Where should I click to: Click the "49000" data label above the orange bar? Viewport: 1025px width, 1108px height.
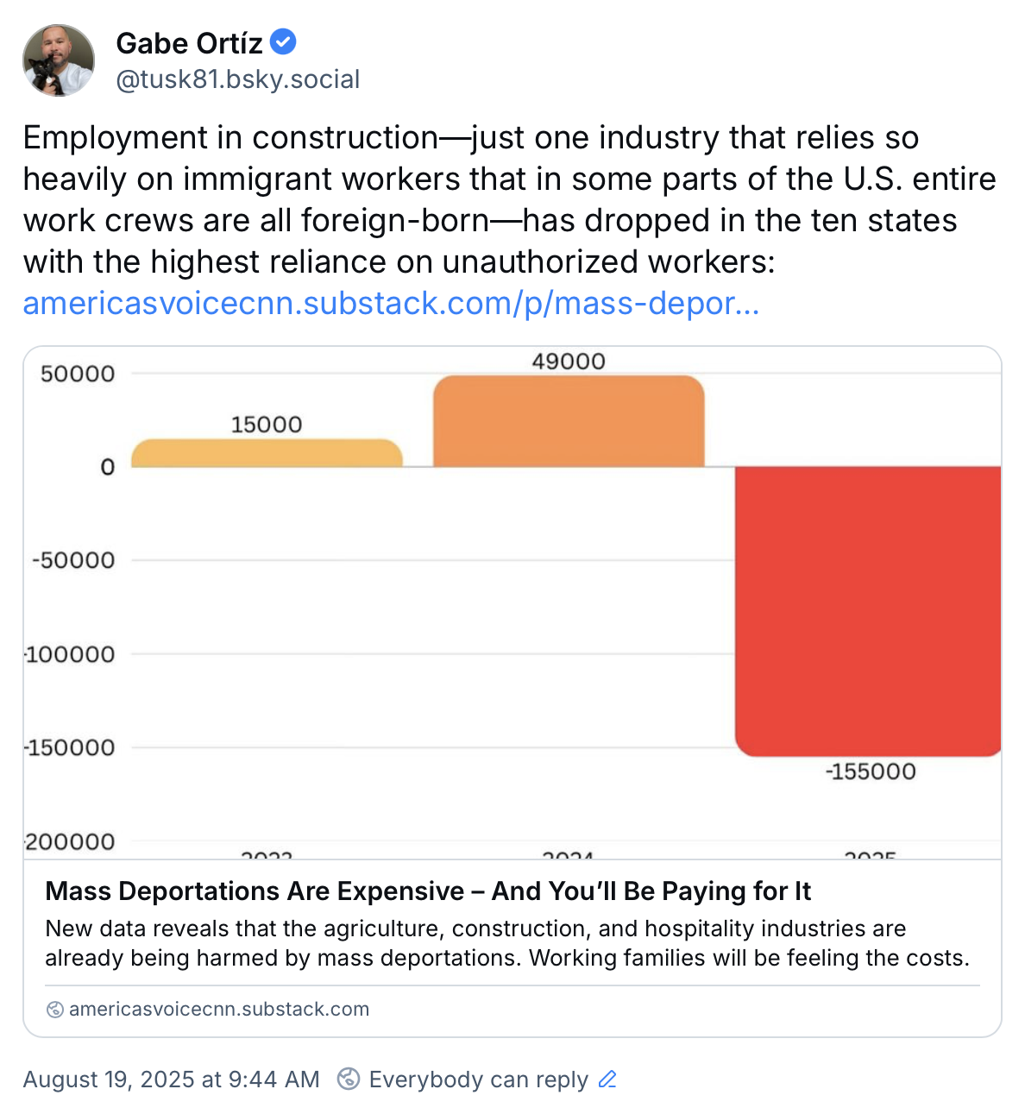[569, 362]
